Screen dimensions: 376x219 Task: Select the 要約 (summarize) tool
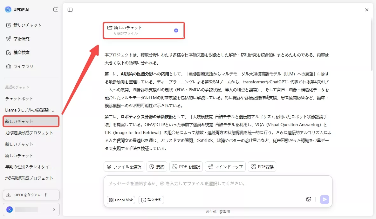[157, 166]
